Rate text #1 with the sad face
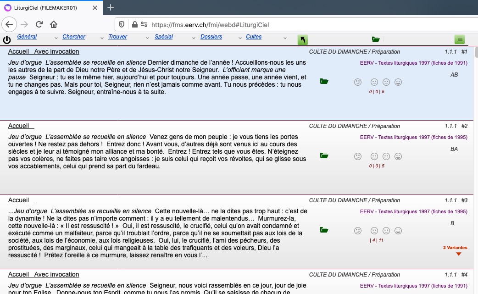 click(358, 82)
